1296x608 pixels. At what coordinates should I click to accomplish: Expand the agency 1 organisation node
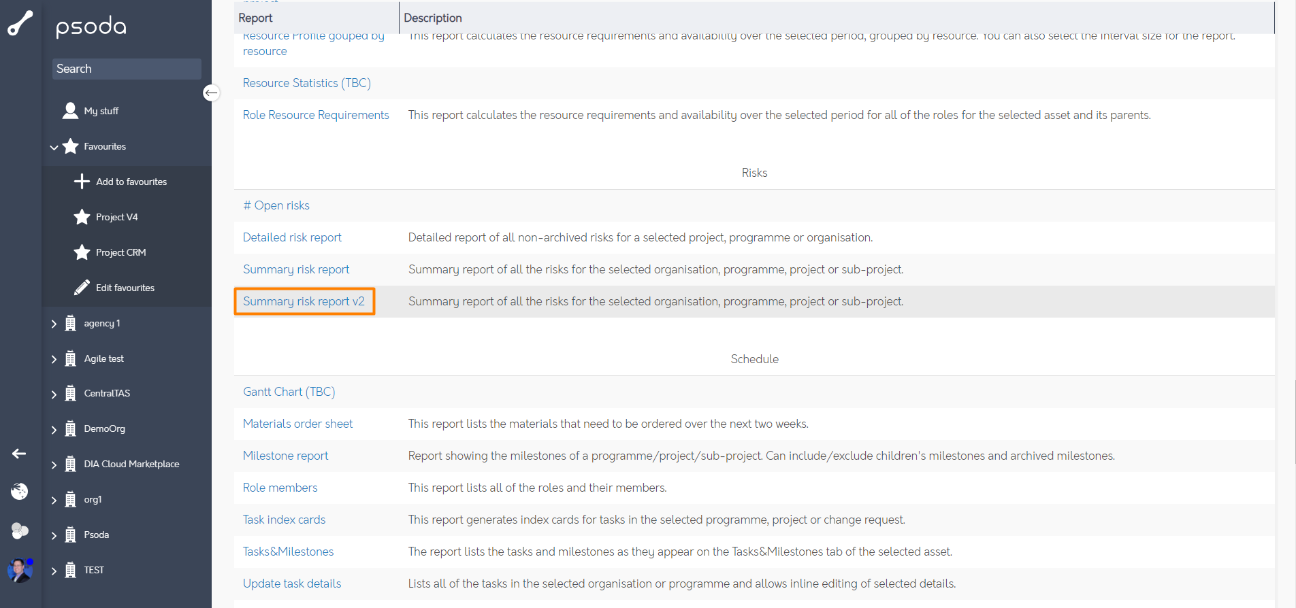click(x=54, y=324)
